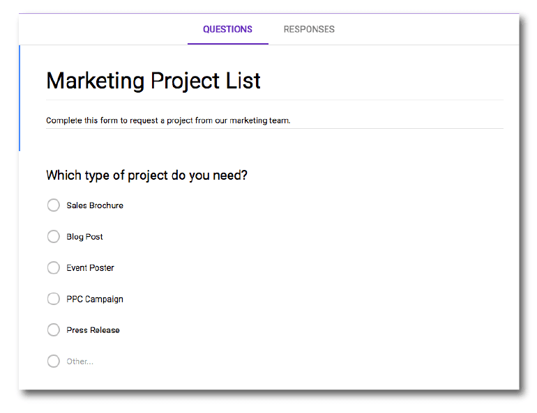Select the Sales Brochure radio button

tap(54, 205)
